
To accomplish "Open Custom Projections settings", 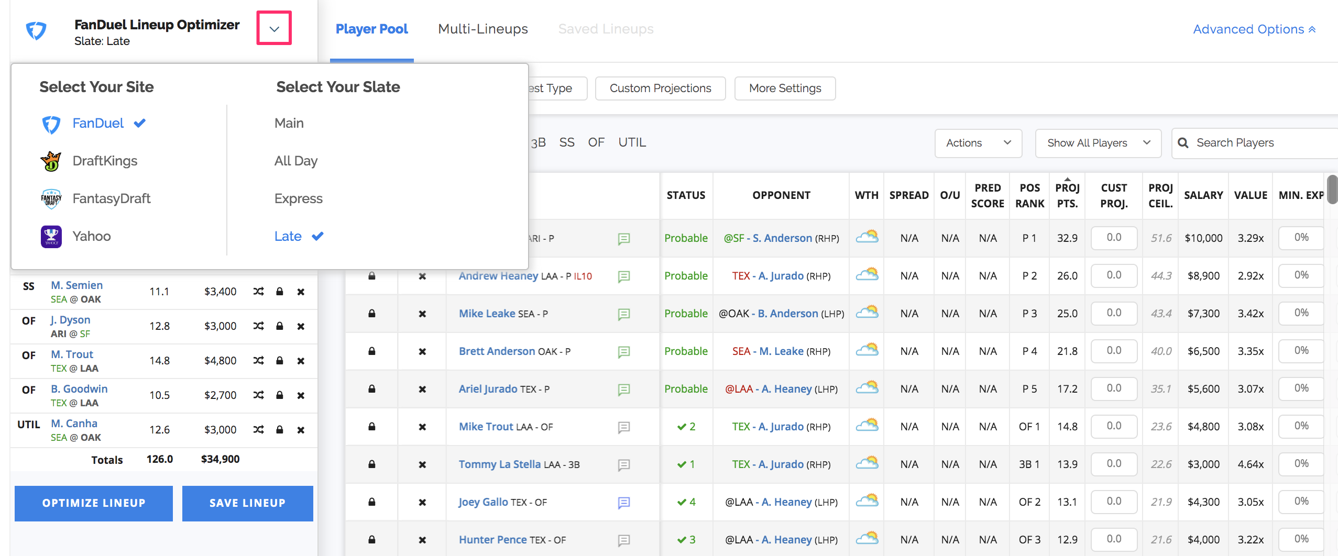I will tap(660, 88).
